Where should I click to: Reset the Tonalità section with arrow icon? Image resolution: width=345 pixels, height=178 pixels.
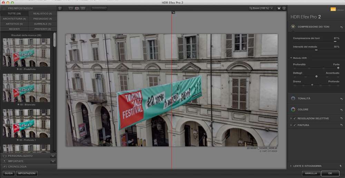tap(341, 99)
